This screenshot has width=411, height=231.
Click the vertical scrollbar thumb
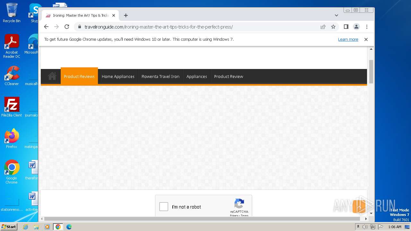click(x=371, y=72)
